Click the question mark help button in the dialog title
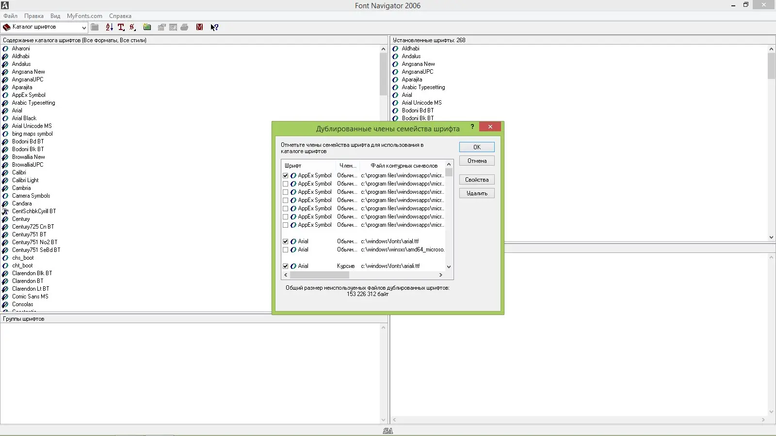776x436 pixels. click(472, 127)
